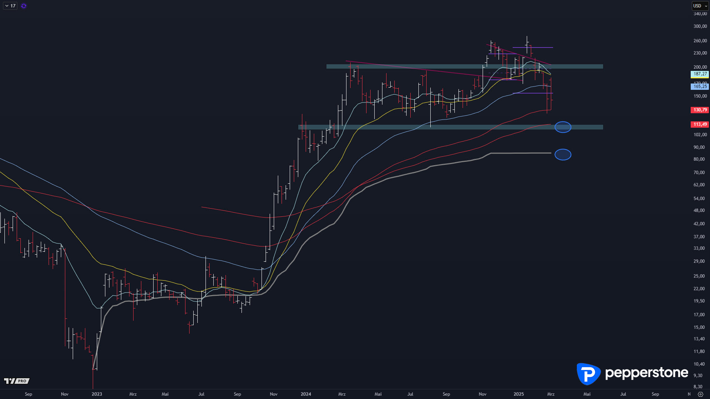Click the 54,00 level on price scale

tap(699, 199)
